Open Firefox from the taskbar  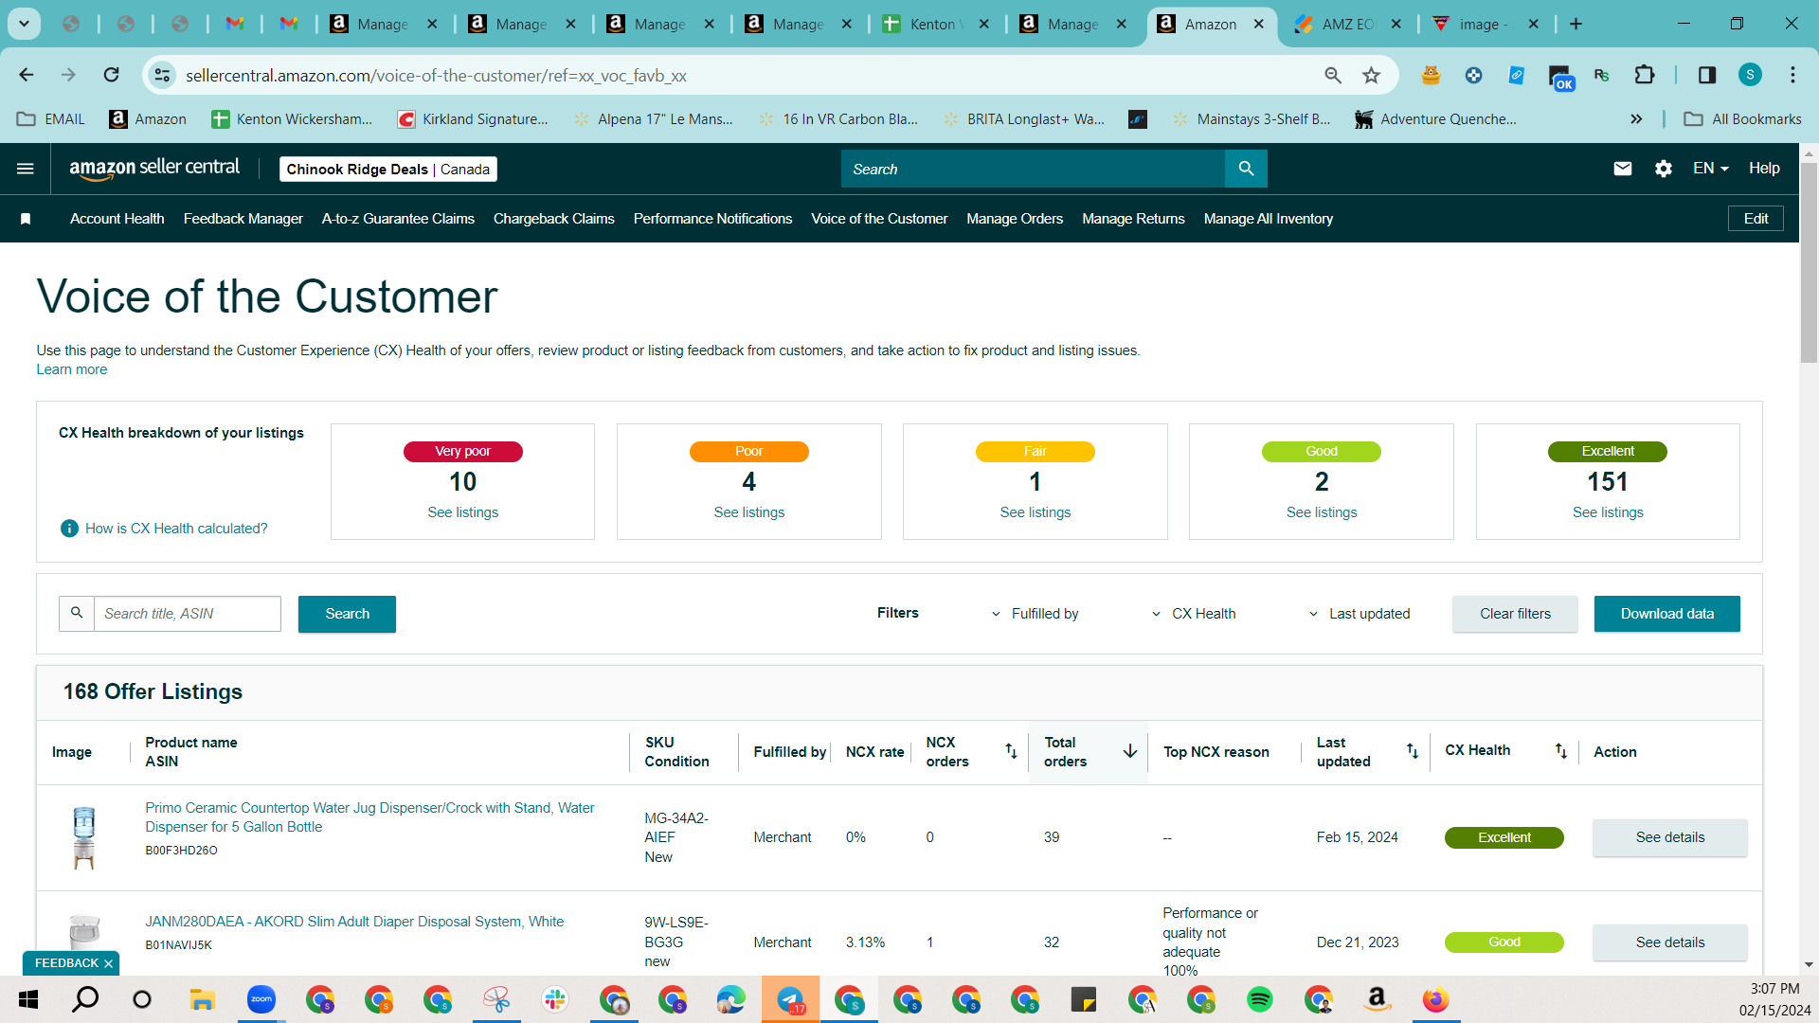(x=1435, y=999)
